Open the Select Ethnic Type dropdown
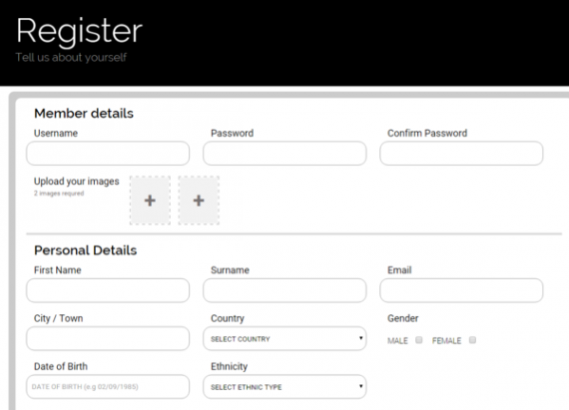 click(284, 387)
